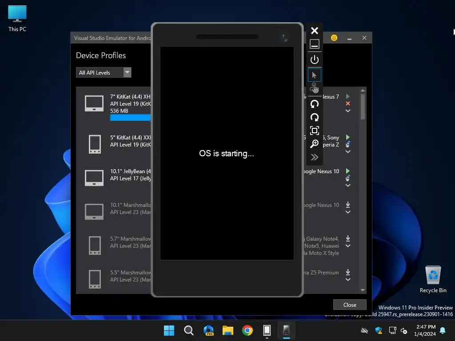Click the device list scrollbar thumb
Viewport: 455px width, 341px height.
coord(363,107)
